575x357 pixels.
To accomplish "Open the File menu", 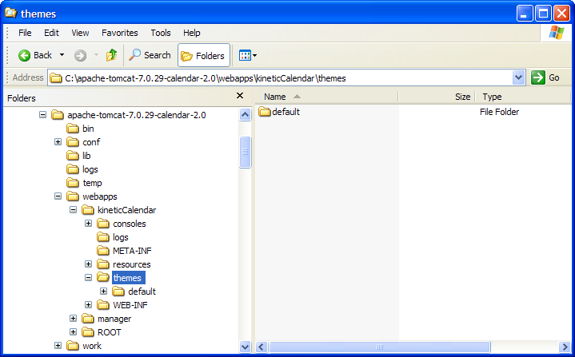I will [25, 33].
